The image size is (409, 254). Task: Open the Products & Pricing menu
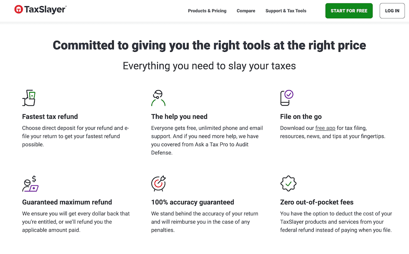tap(207, 11)
